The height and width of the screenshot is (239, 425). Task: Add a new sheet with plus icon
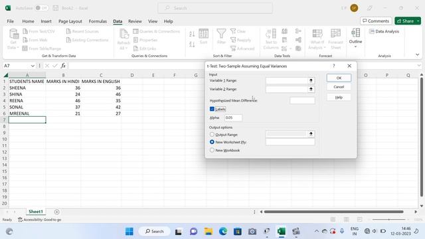pos(56,212)
